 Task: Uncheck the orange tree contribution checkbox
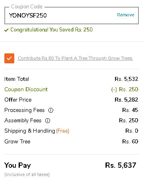[x=9, y=58]
